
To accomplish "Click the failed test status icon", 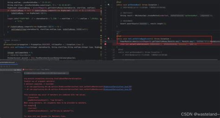I will coord(24,70).
